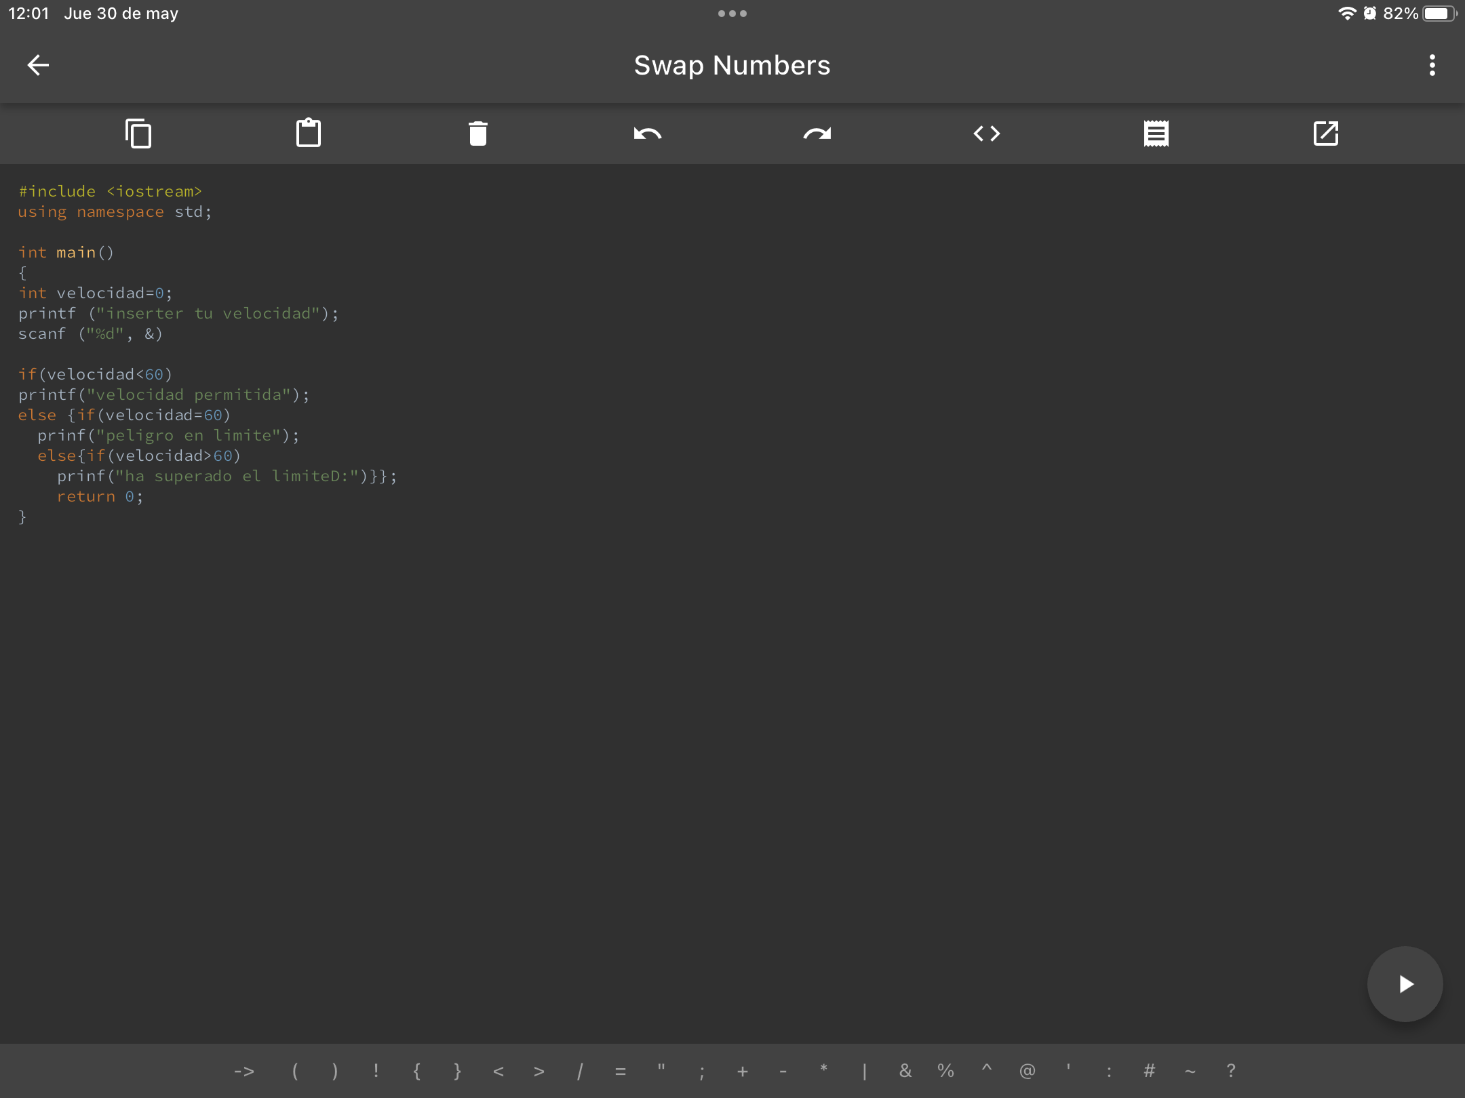Delete code with trash icon

tap(477, 134)
